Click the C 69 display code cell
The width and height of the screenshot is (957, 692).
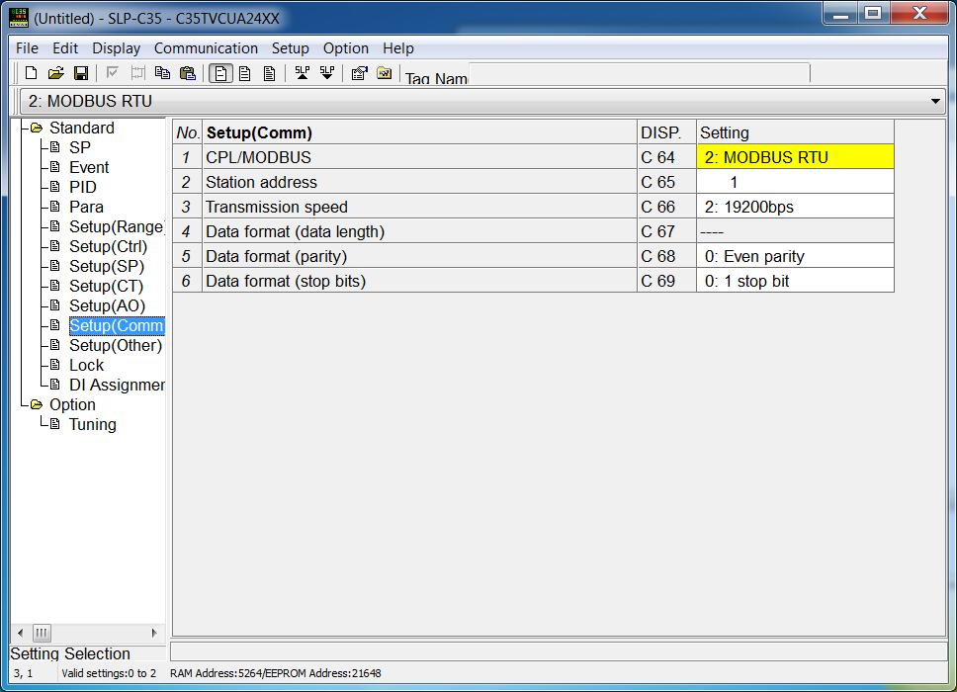coord(666,281)
